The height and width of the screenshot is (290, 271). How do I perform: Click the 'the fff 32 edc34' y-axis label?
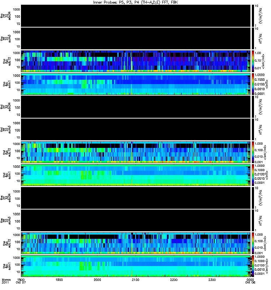[x=6, y=198]
